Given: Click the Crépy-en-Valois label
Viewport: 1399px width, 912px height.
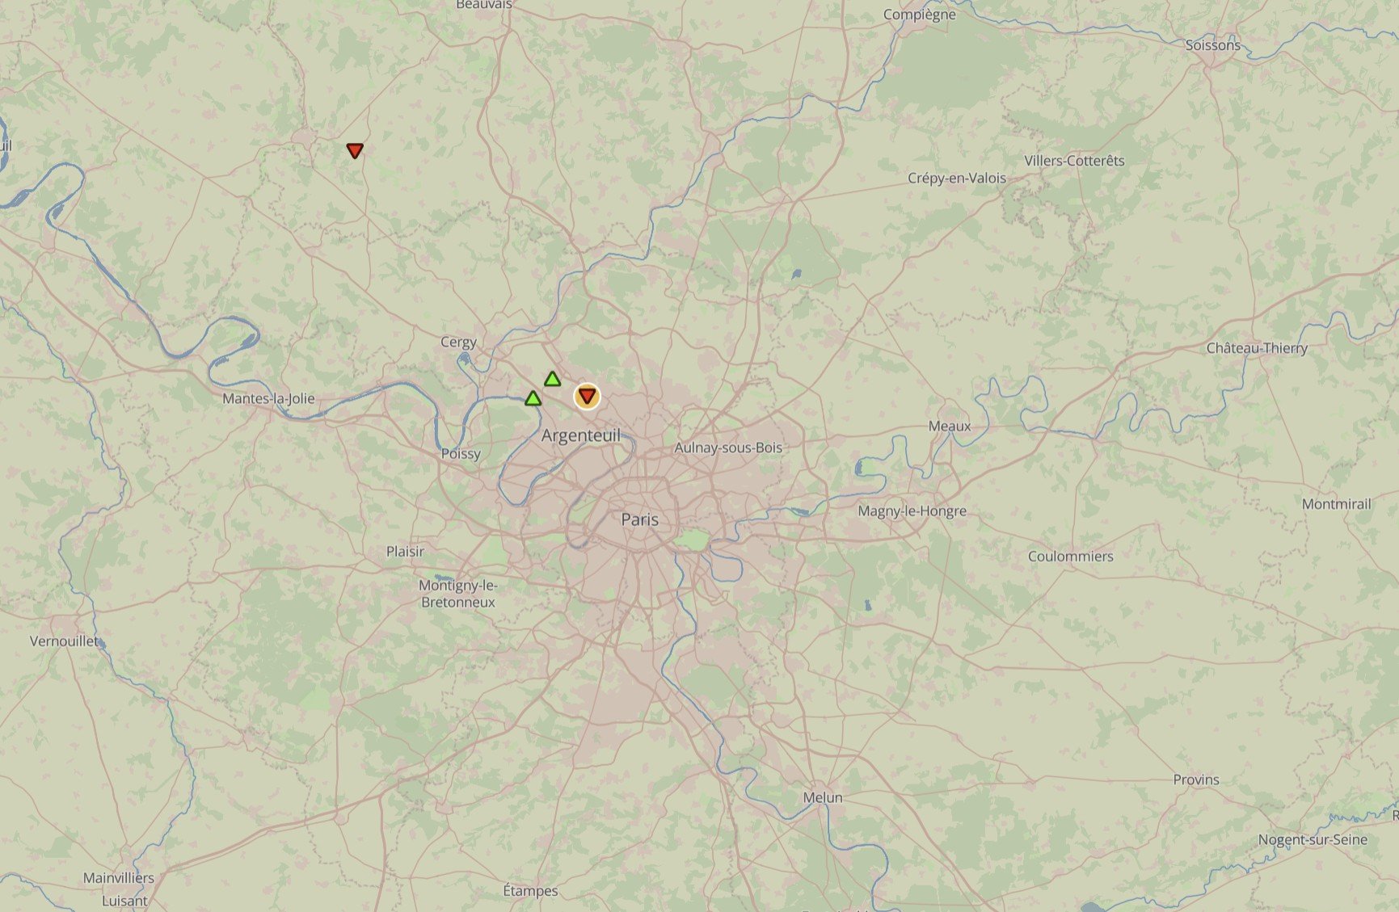Looking at the screenshot, I should tap(957, 179).
